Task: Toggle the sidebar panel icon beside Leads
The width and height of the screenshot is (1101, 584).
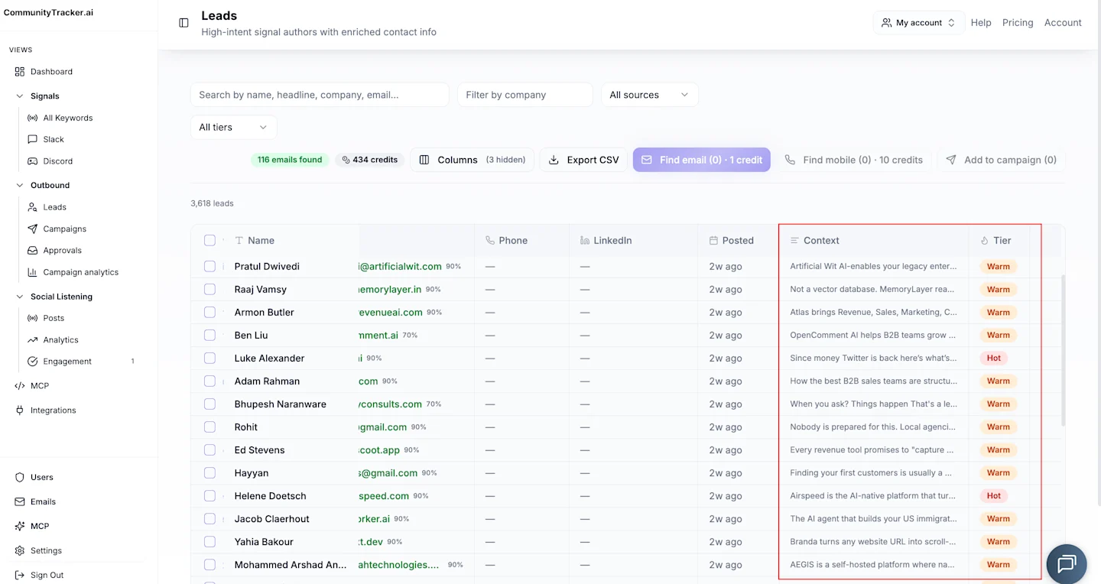Action: 183,23
